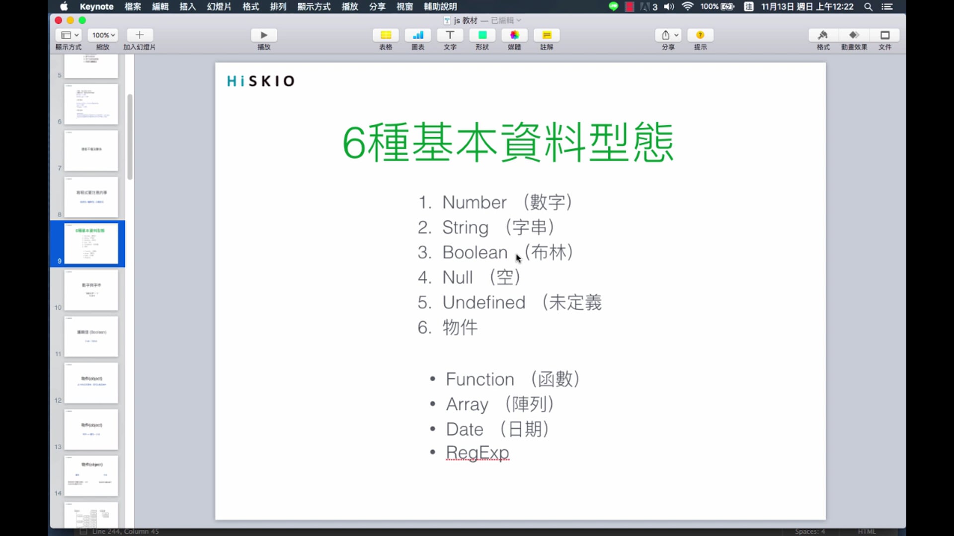This screenshot has height=536, width=954.
Task: Click the Play slideshow button
Action: (264, 35)
